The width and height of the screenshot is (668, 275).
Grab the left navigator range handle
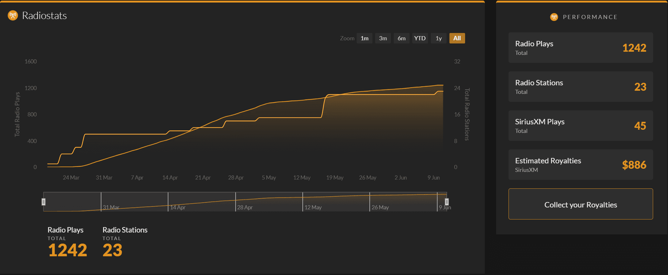tap(43, 202)
